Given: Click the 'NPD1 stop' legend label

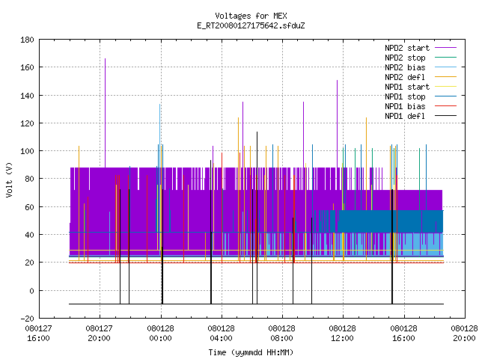Looking at the screenshot, I should point(405,96).
